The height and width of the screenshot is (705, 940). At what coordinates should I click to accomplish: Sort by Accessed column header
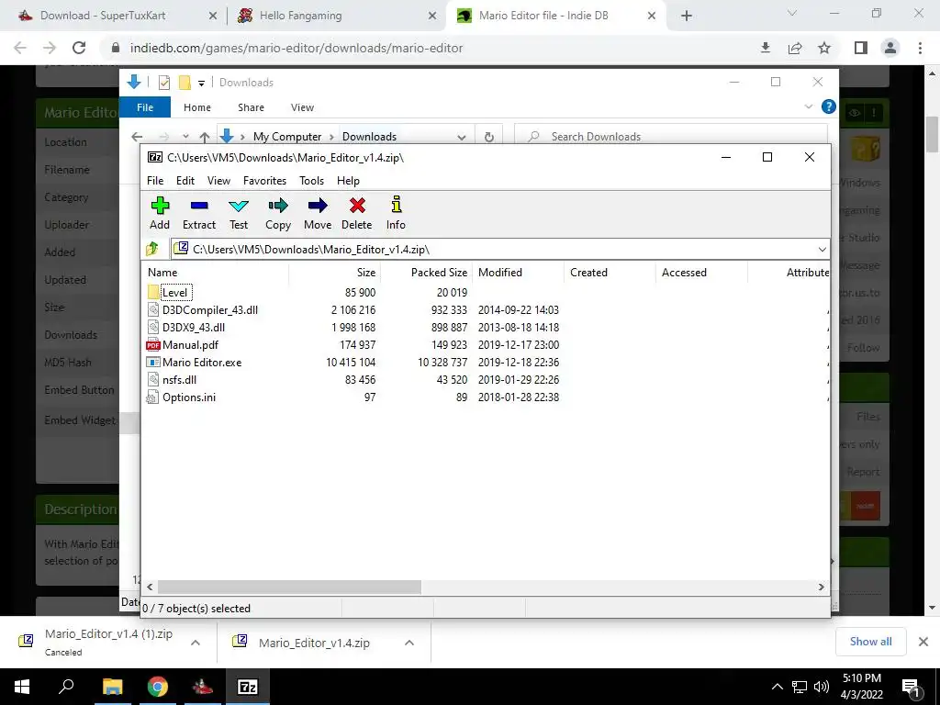[x=701, y=272]
